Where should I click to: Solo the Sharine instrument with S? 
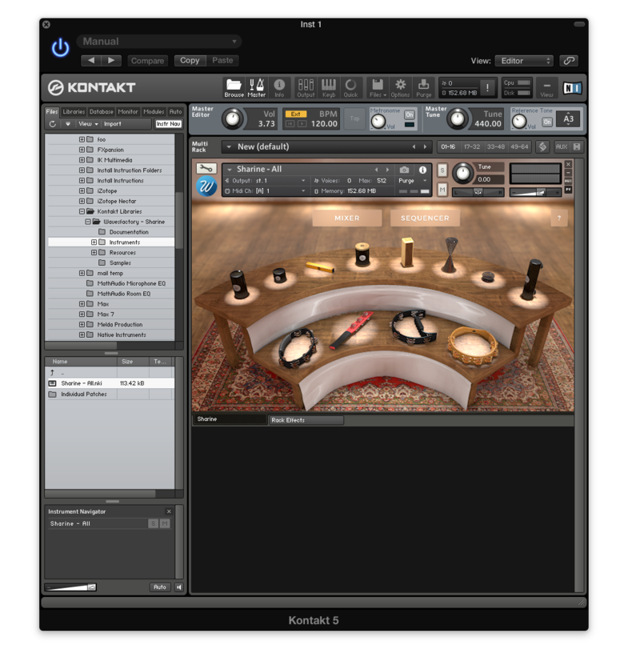coord(442,171)
